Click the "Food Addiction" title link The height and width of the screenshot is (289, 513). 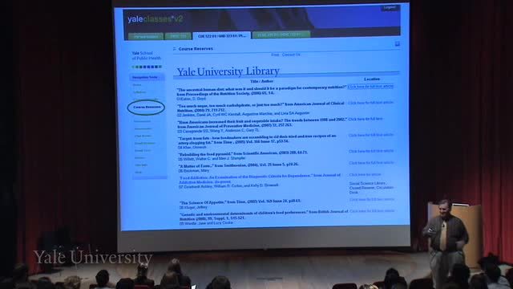(260, 178)
